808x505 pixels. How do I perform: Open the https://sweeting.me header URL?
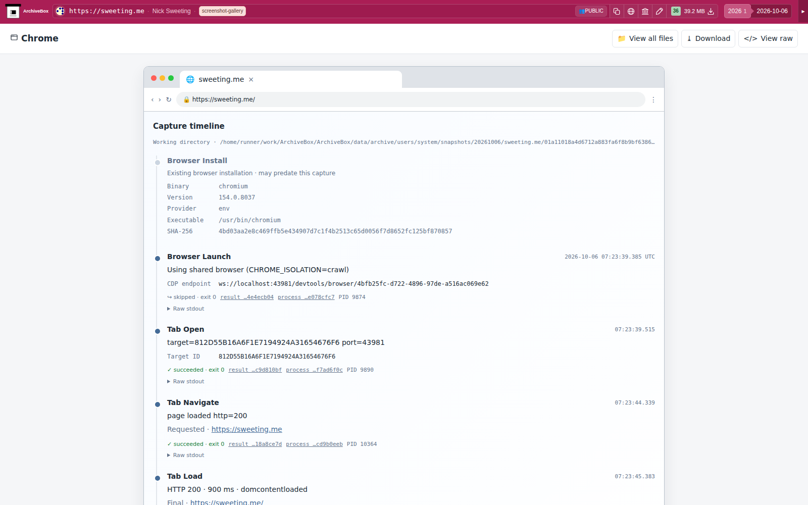coord(107,11)
